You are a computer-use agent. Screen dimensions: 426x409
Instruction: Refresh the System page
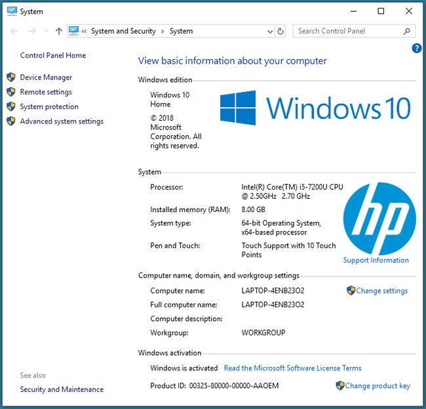pos(281,32)
